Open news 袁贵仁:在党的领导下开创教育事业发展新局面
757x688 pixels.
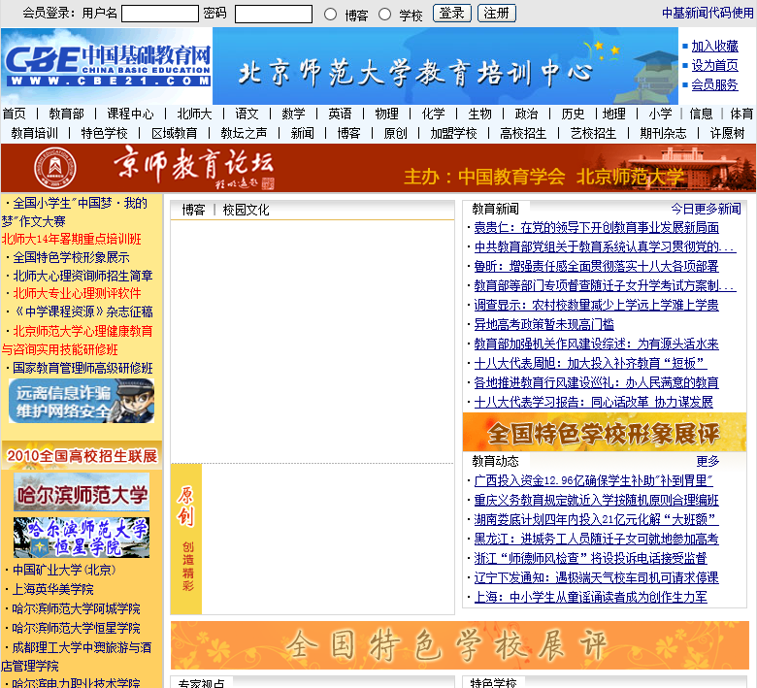click(x=596, y=227)
